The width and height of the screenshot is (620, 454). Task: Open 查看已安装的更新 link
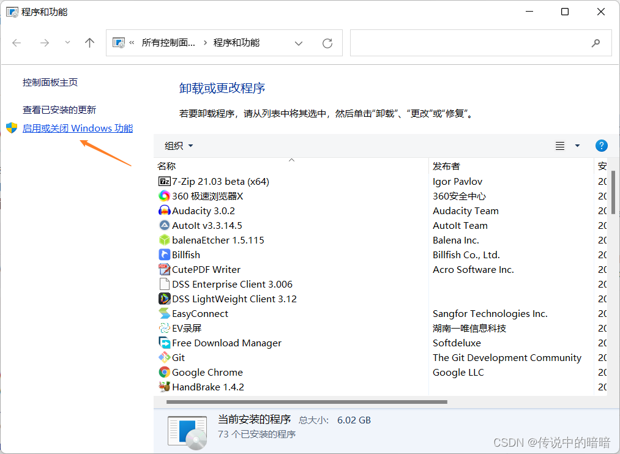[59, 110]
